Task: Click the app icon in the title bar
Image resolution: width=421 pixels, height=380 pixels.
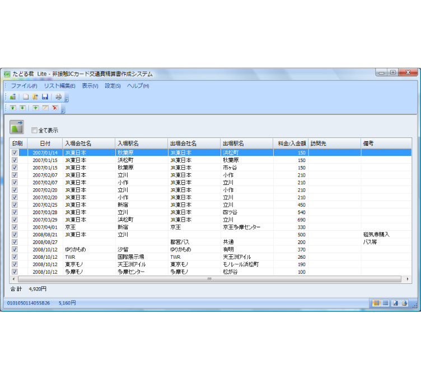Action: point(7,74)
